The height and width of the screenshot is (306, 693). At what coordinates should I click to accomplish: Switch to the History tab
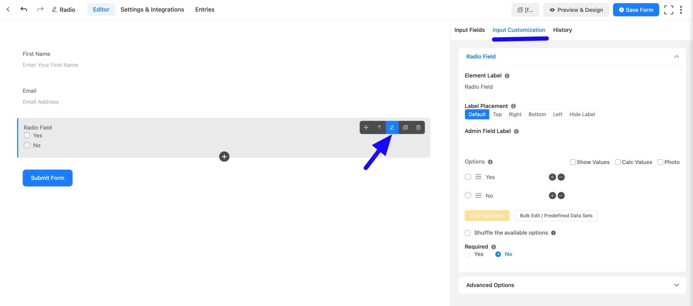(x=562, y=30)
